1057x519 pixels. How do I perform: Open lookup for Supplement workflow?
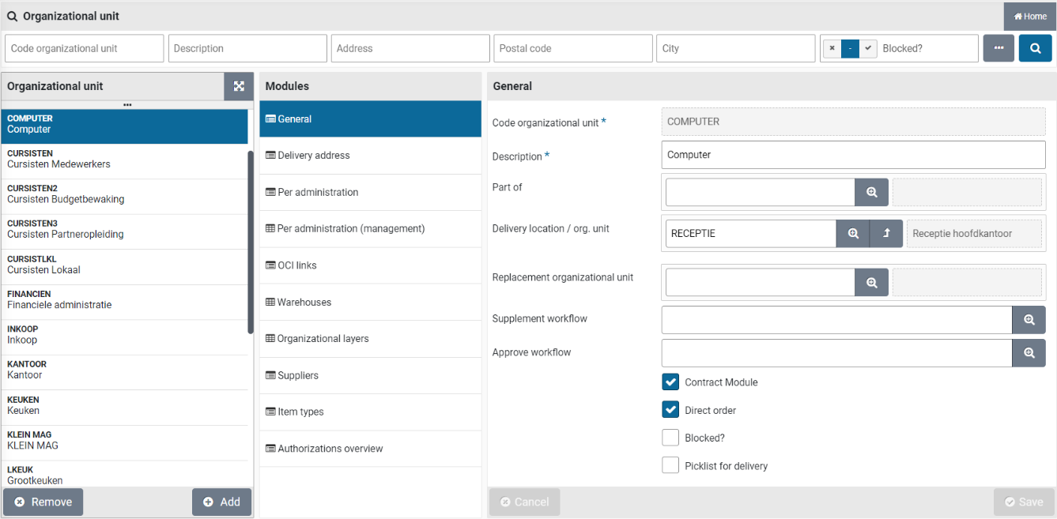[1029, 320]
